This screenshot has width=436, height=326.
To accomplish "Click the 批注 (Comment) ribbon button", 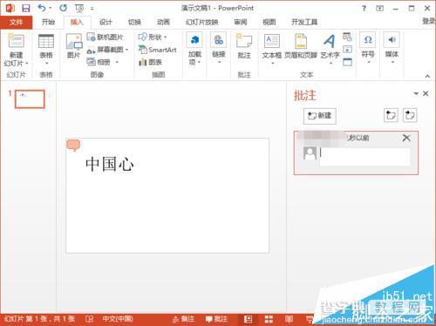I will pos(244,46).
